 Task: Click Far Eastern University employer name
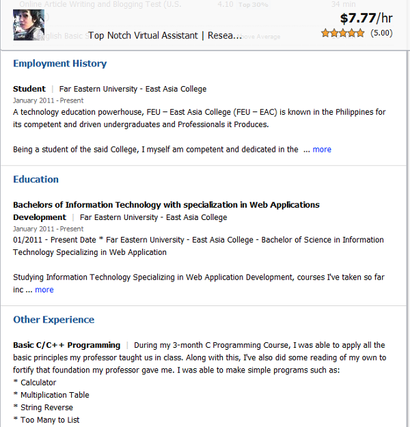click(133, 89)
